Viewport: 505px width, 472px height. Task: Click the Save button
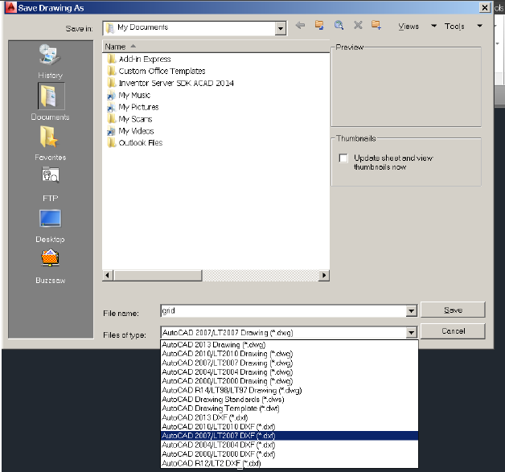click(453, 310)
